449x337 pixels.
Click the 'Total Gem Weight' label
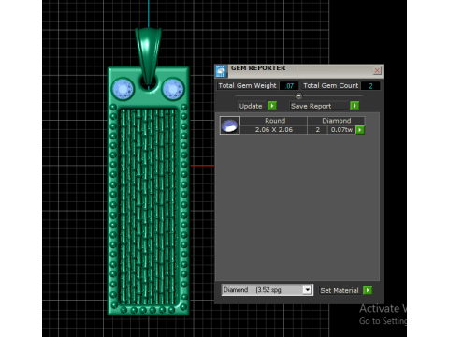[247, 85]
